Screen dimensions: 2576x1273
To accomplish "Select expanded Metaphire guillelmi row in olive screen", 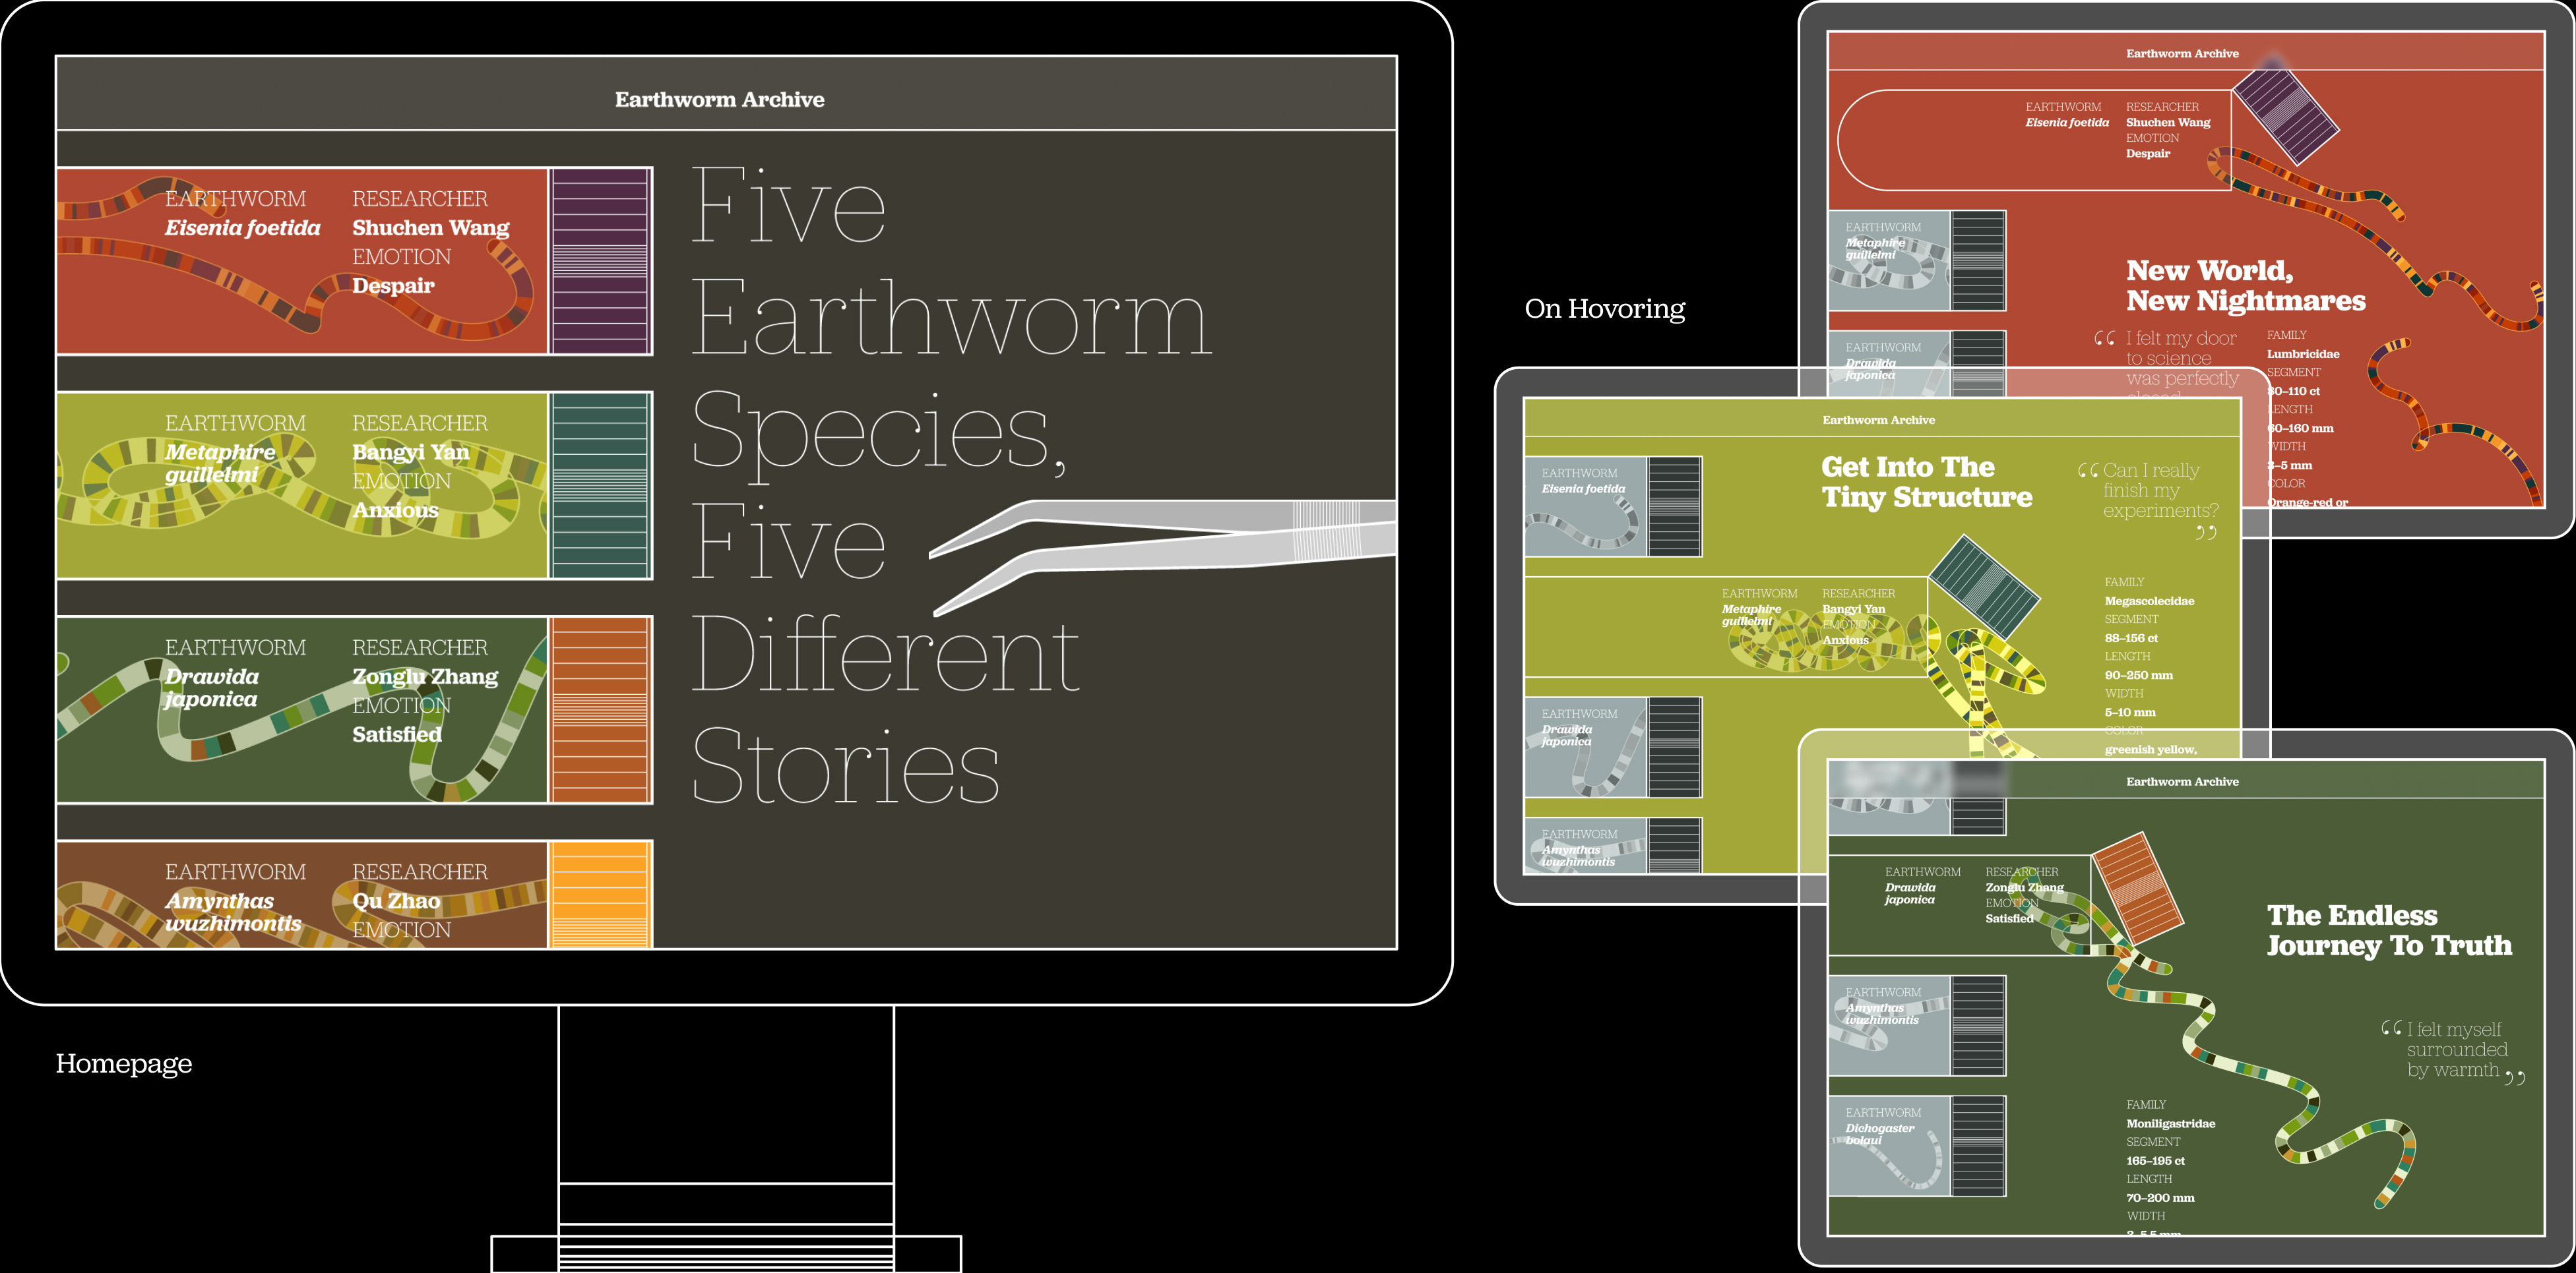I will 1726,626.
